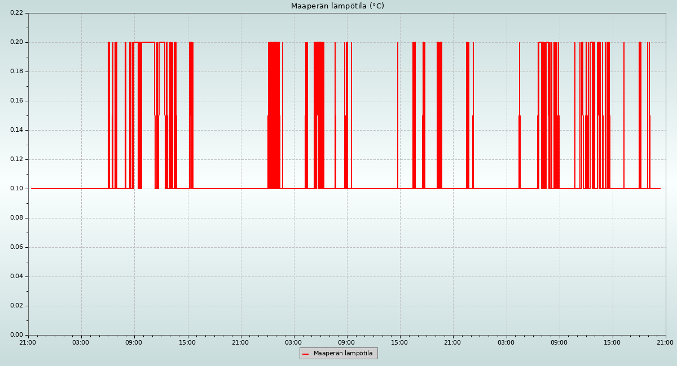Click the 0.22 y-axis label

tap(16, 13)
